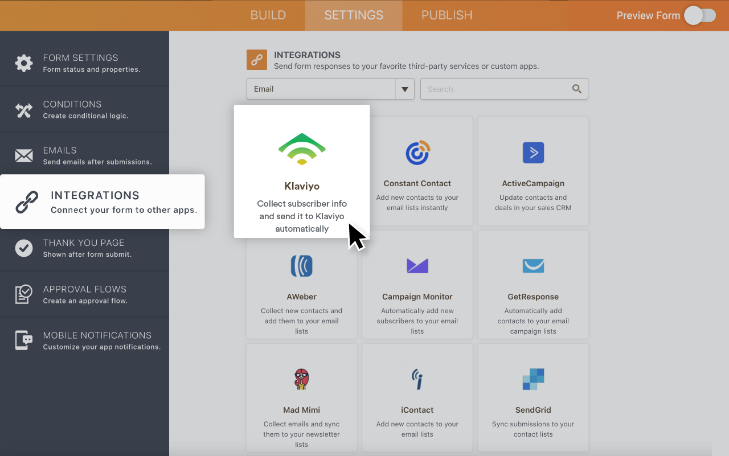Viewport: 729px width, 456px height.
Task: Select the AWeber integration icon
Action: [x=302, y=266]
